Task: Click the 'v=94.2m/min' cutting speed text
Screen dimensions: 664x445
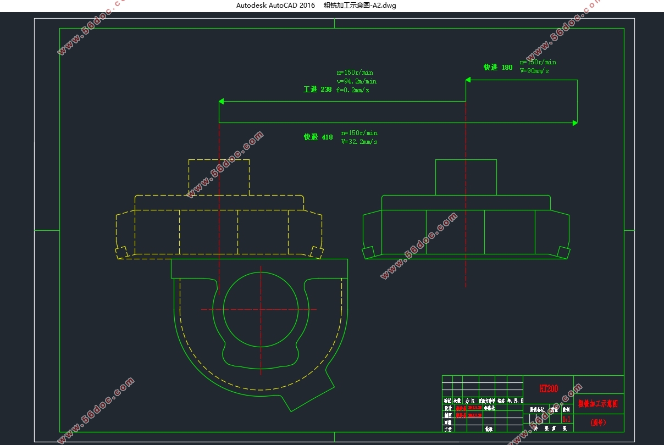Action: coord(356,81)
